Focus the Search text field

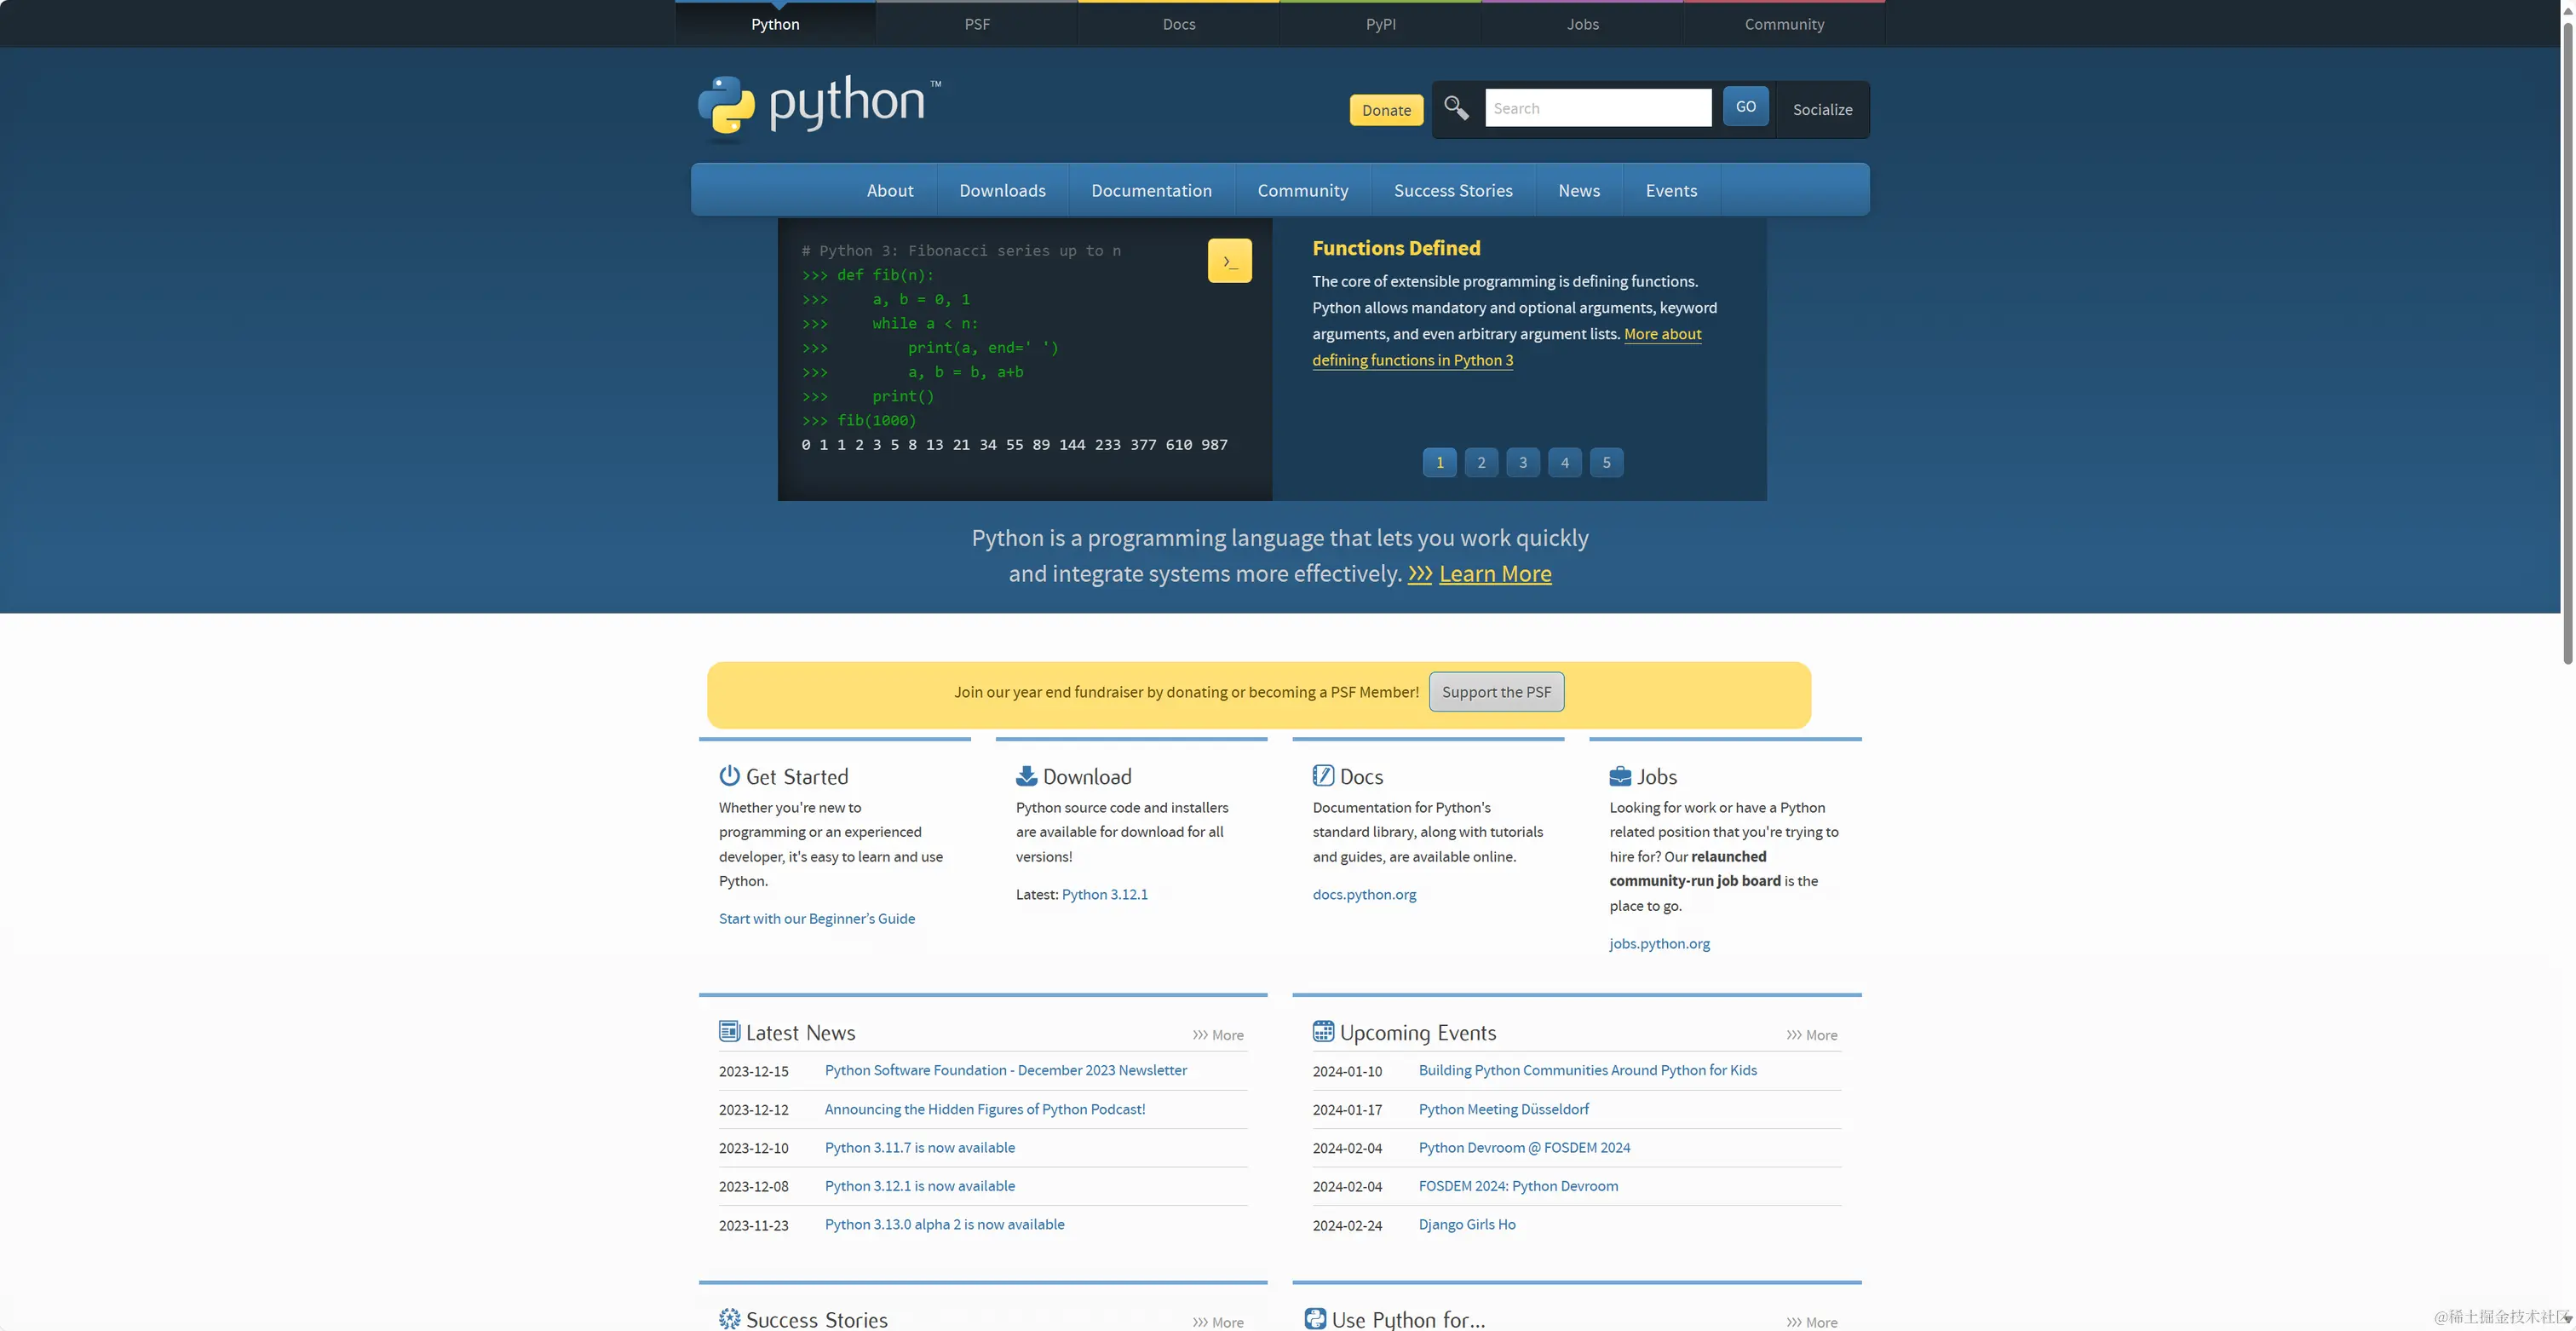[1597, 108]
